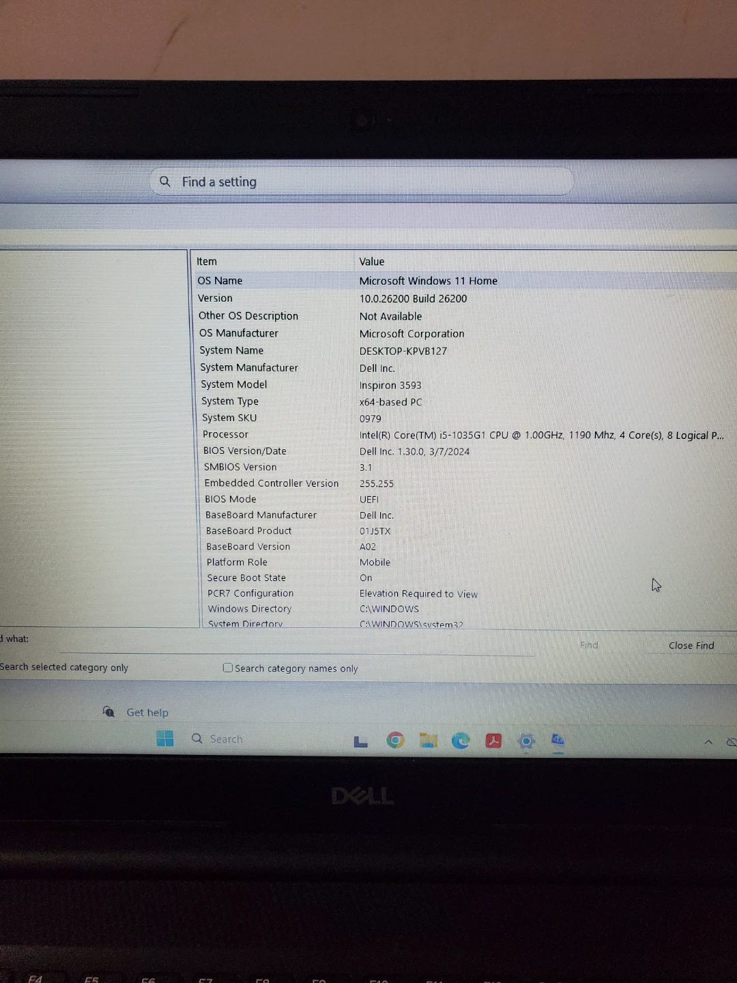Click the Intel Core i5-1035G1 processor value
The height and width of the screenshot is (983, 737).
click(x=542, y=435)
